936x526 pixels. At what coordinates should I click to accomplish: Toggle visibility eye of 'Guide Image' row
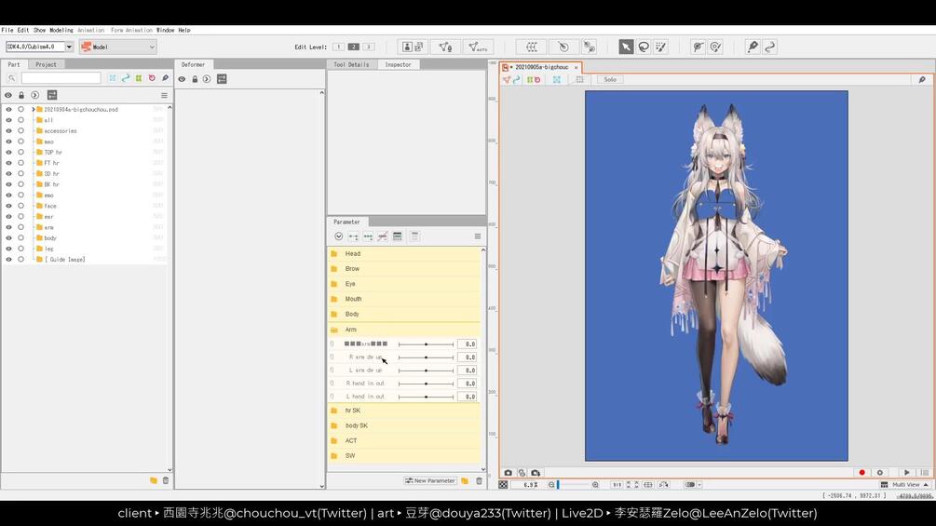click(8, 260)
